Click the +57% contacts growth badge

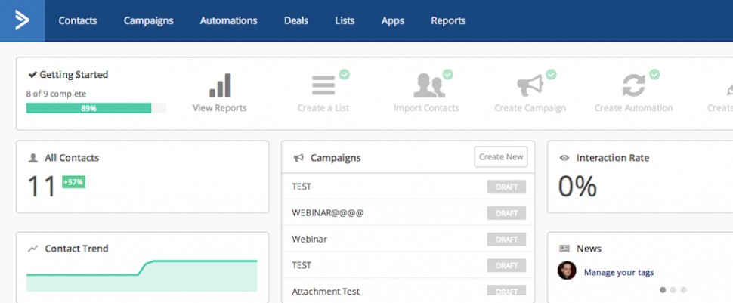[x=73, y=182]
